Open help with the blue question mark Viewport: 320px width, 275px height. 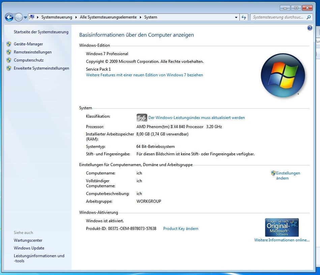(x=310, y=28)
